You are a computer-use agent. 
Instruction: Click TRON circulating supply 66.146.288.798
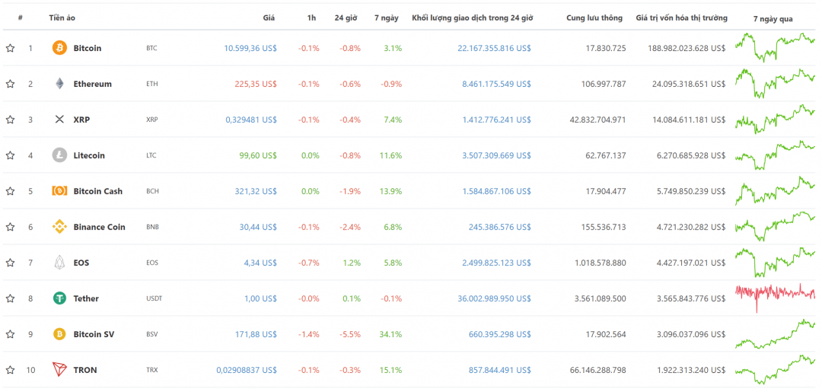[x=597, y=370]
